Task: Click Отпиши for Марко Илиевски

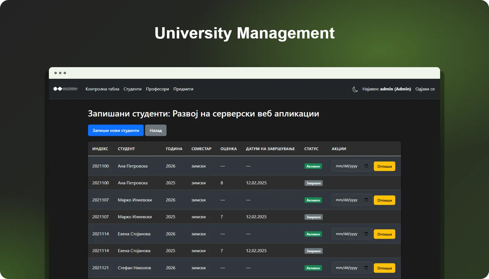Action: pos(384,200)
